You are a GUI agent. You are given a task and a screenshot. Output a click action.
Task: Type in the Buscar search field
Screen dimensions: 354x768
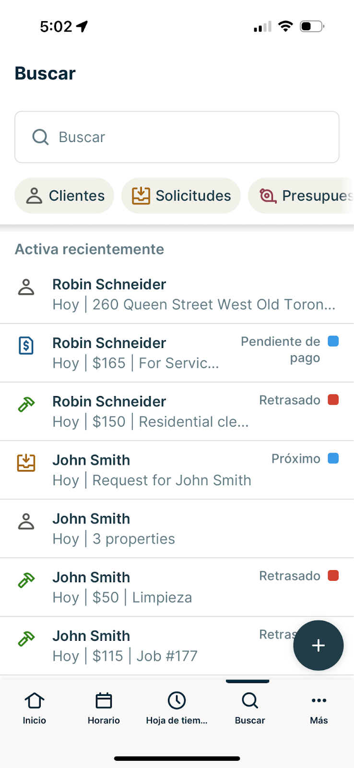[192, 137]
